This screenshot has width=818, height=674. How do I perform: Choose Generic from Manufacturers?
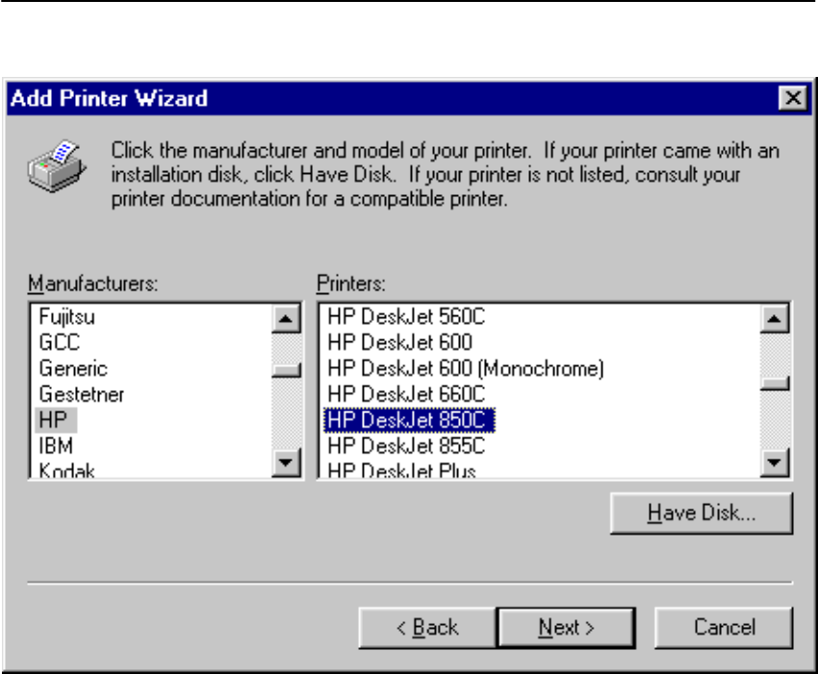pyautogui.click(x=73, y=368)
